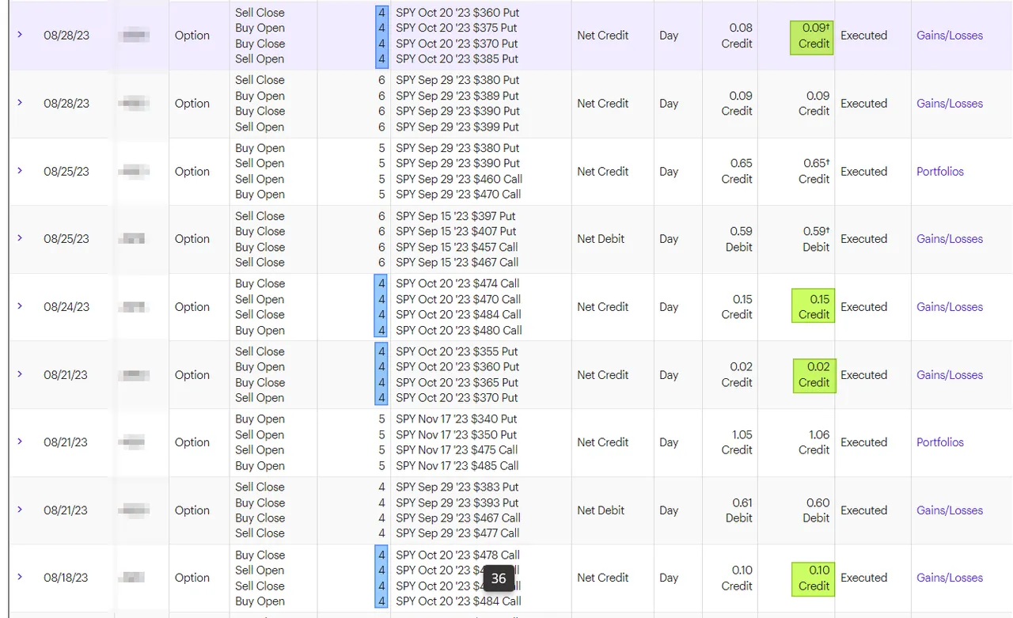Select the 1.05 Credit limit price cell
Screen dimensions: 1013x618
(x=736, y=442)
